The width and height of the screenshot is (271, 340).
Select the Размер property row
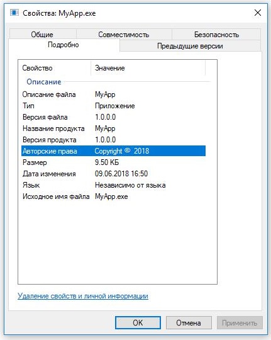click(113, 162)
